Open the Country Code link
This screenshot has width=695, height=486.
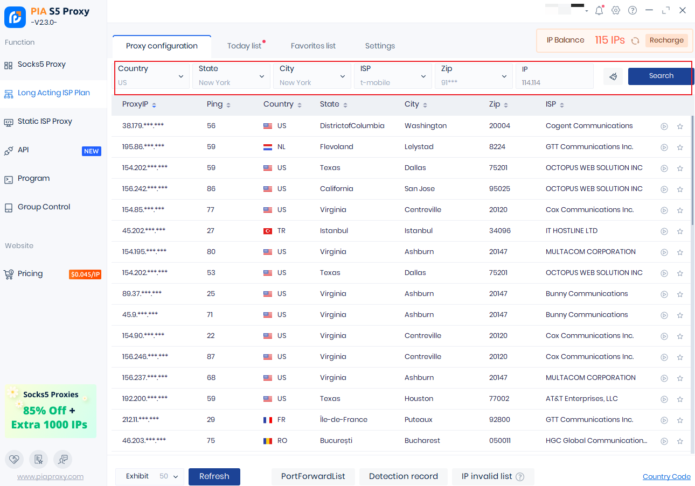pos(666,476)
